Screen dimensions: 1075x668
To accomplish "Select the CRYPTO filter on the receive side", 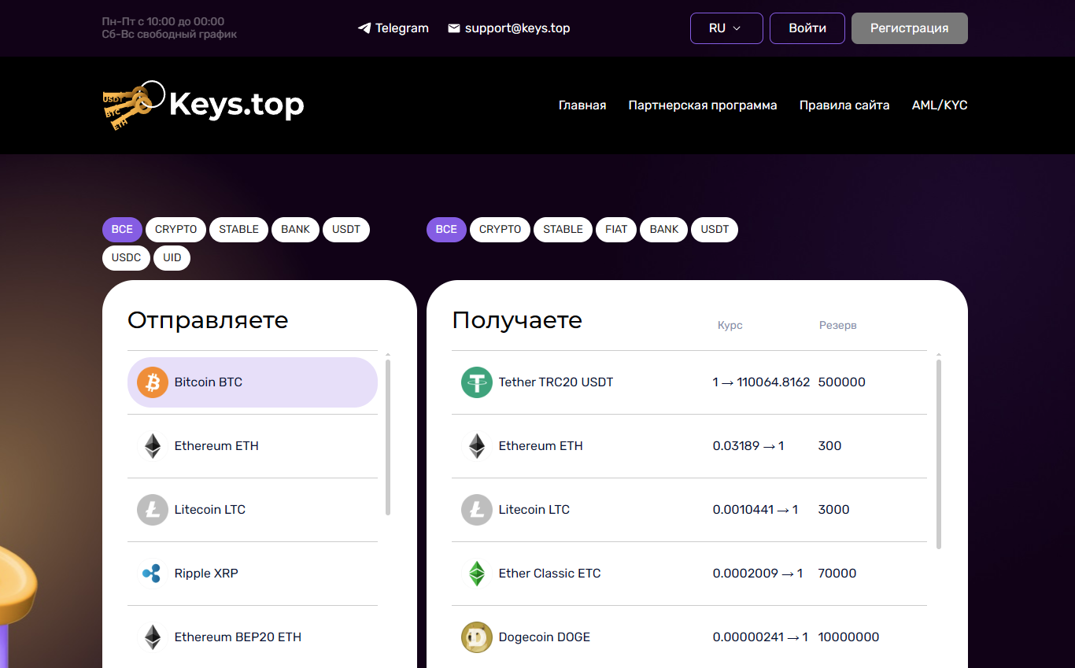I will [501, 230].
